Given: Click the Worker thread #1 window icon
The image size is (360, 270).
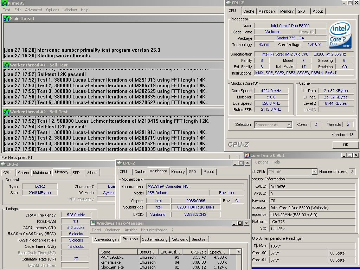Looking at the screenshot, I should [6, 65].
